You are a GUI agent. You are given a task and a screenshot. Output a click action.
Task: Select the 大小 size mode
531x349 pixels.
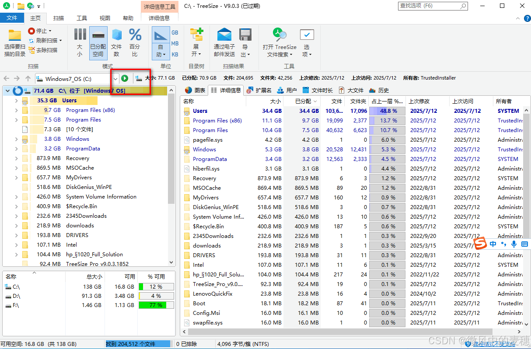(x=79, y=43)
